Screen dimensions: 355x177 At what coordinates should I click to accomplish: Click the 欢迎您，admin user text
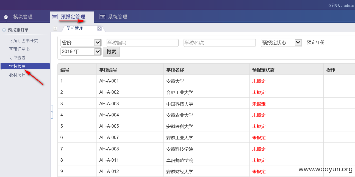(341, 5)
